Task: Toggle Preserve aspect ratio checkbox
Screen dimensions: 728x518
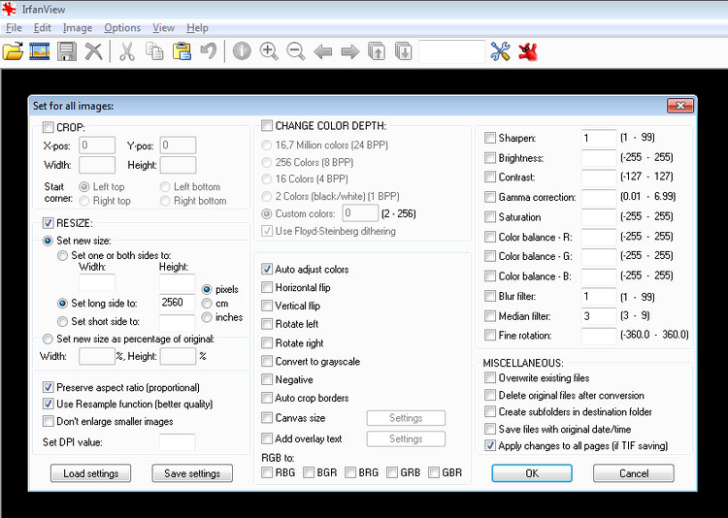Action: click(48, 387)
